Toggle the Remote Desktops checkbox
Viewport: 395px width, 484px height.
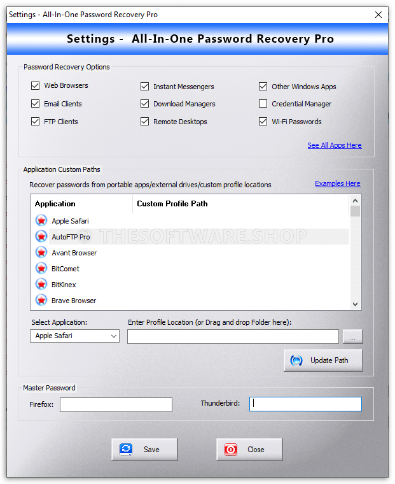pos(144,121)
